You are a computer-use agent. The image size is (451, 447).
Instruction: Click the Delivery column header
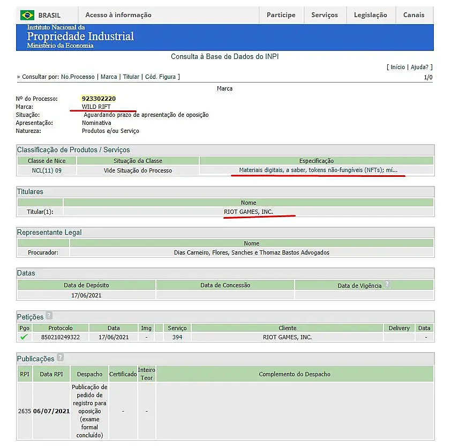tap(399, 328)
